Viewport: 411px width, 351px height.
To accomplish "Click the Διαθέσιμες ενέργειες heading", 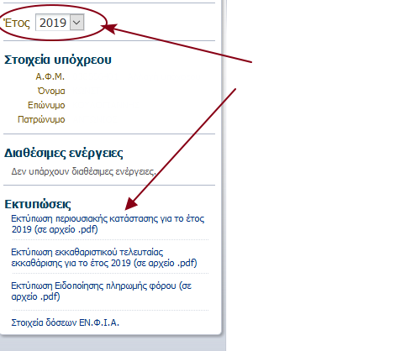I will pos(64,153).
